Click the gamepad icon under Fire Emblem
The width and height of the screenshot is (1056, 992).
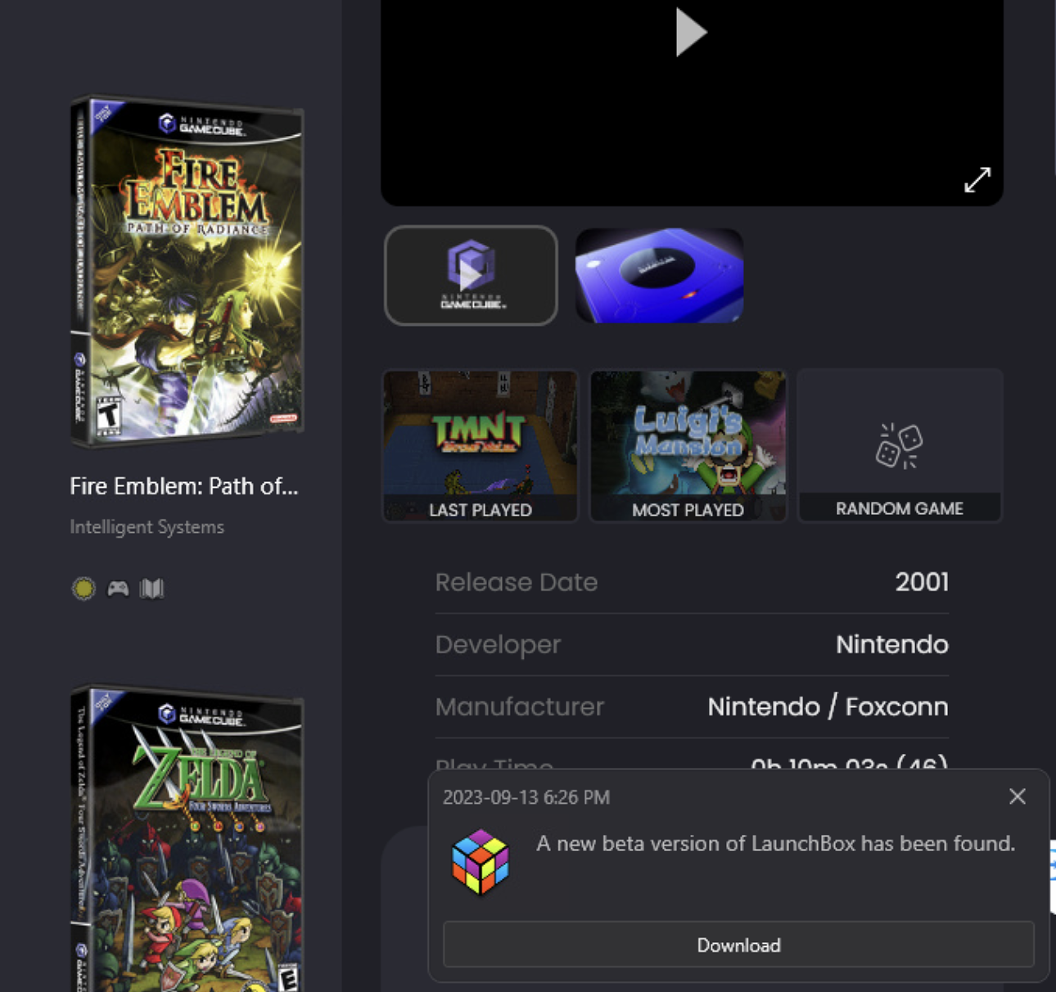[118, 588]
